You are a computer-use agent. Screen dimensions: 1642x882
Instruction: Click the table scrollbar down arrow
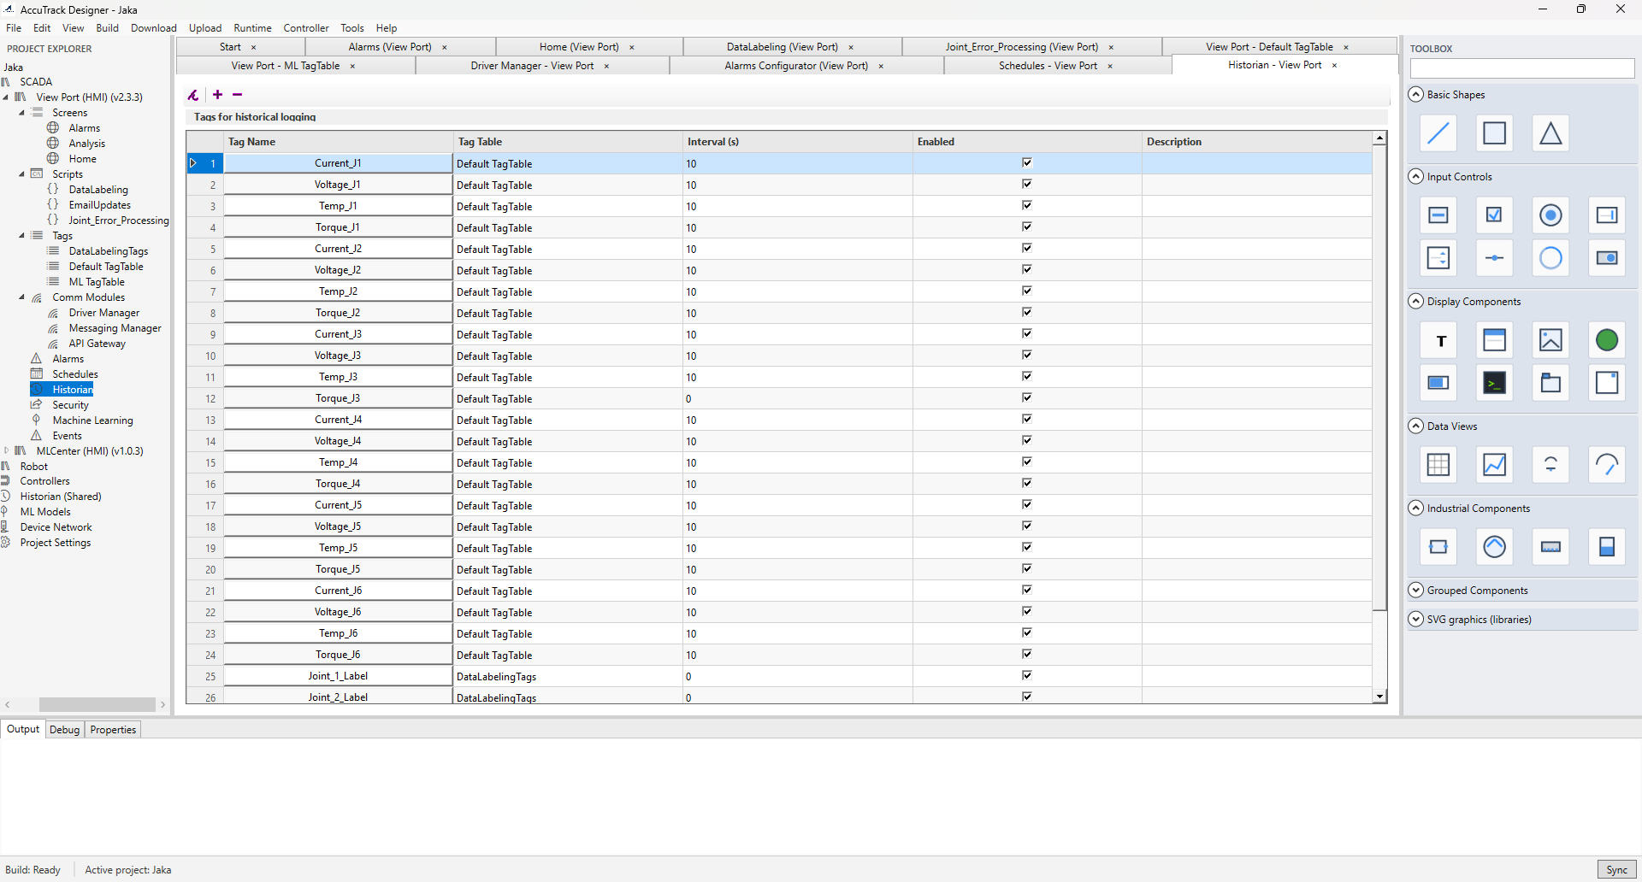1379,697
